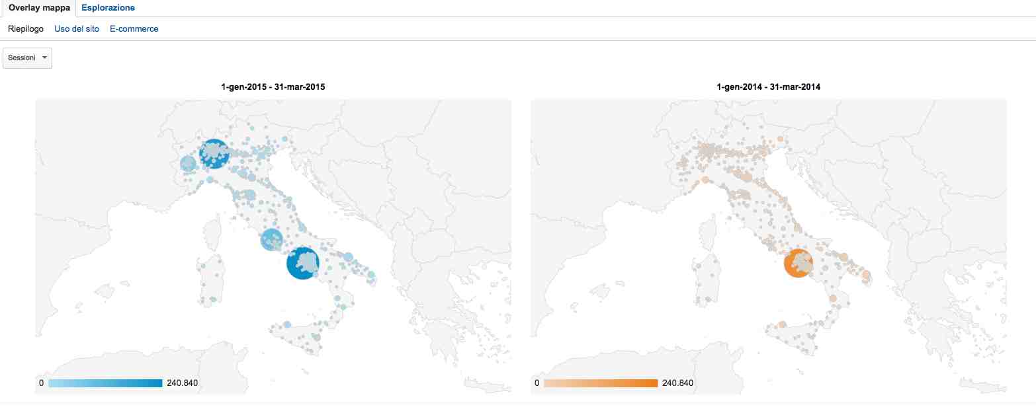Screen dimensions: 1036x409
Task: Open the Uso del sito view
Action: [77, 29]
